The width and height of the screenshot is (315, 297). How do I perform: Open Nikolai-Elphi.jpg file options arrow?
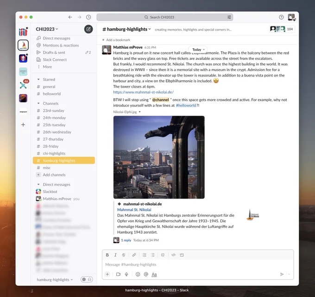(x=139, y=112)
